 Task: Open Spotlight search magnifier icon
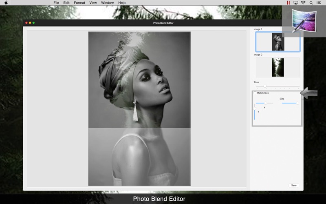[311, 3]
